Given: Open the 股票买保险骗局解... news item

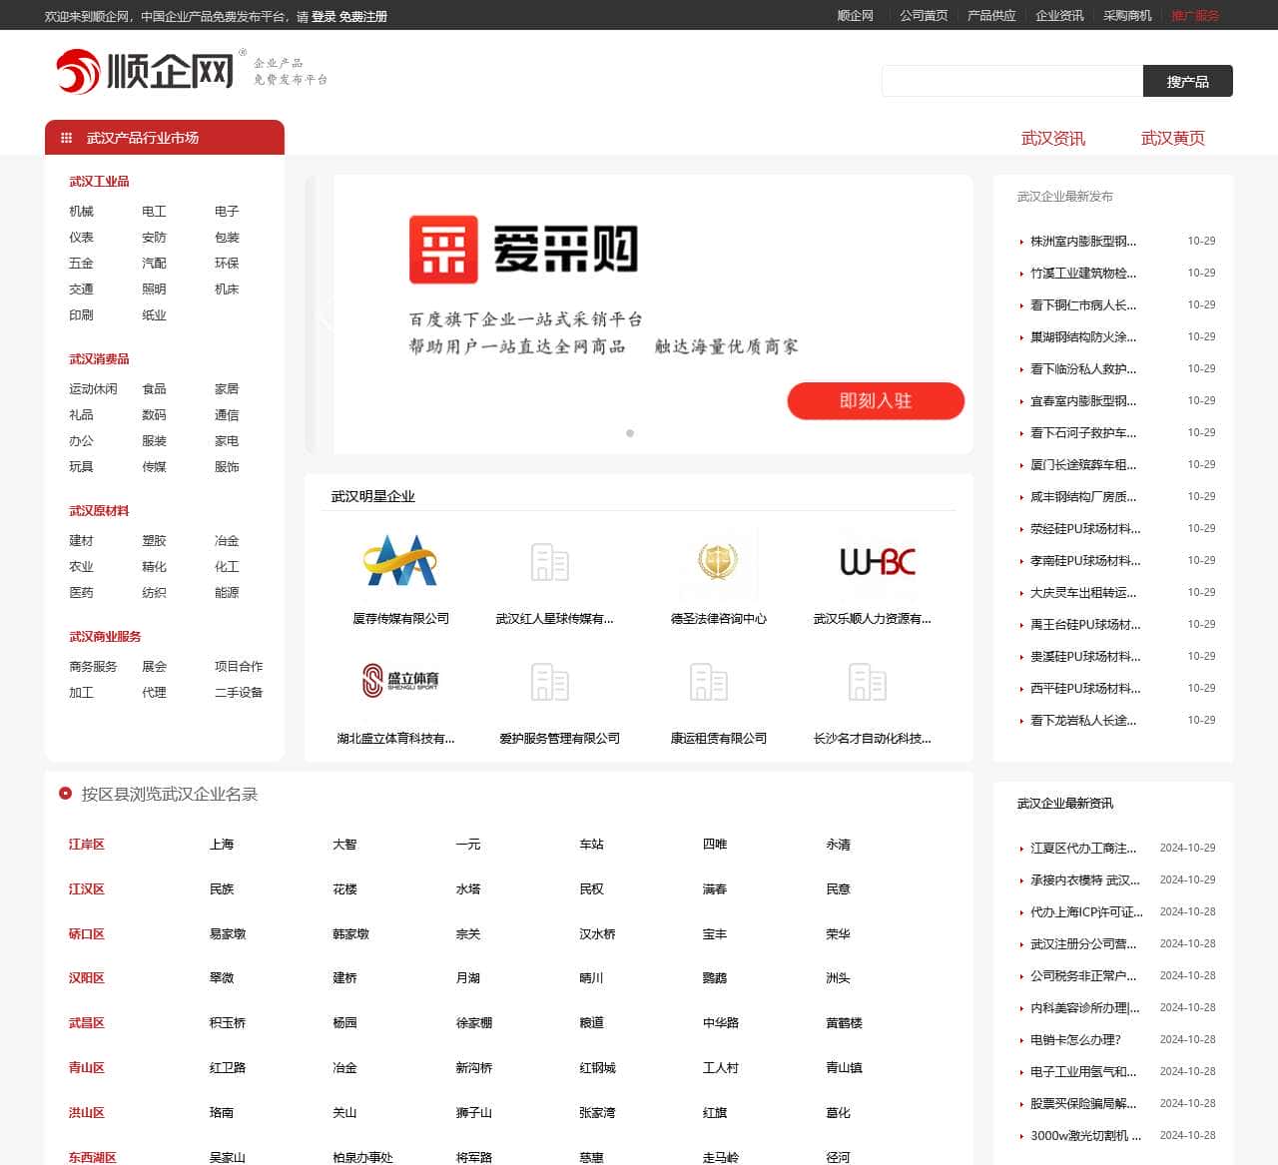Looking at the screenshot, I should [1083, 1104].
